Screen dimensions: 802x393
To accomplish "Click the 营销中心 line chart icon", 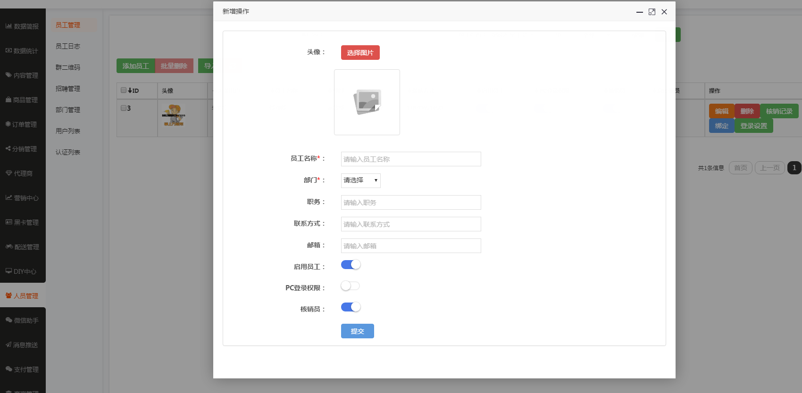I will [8, 197].
